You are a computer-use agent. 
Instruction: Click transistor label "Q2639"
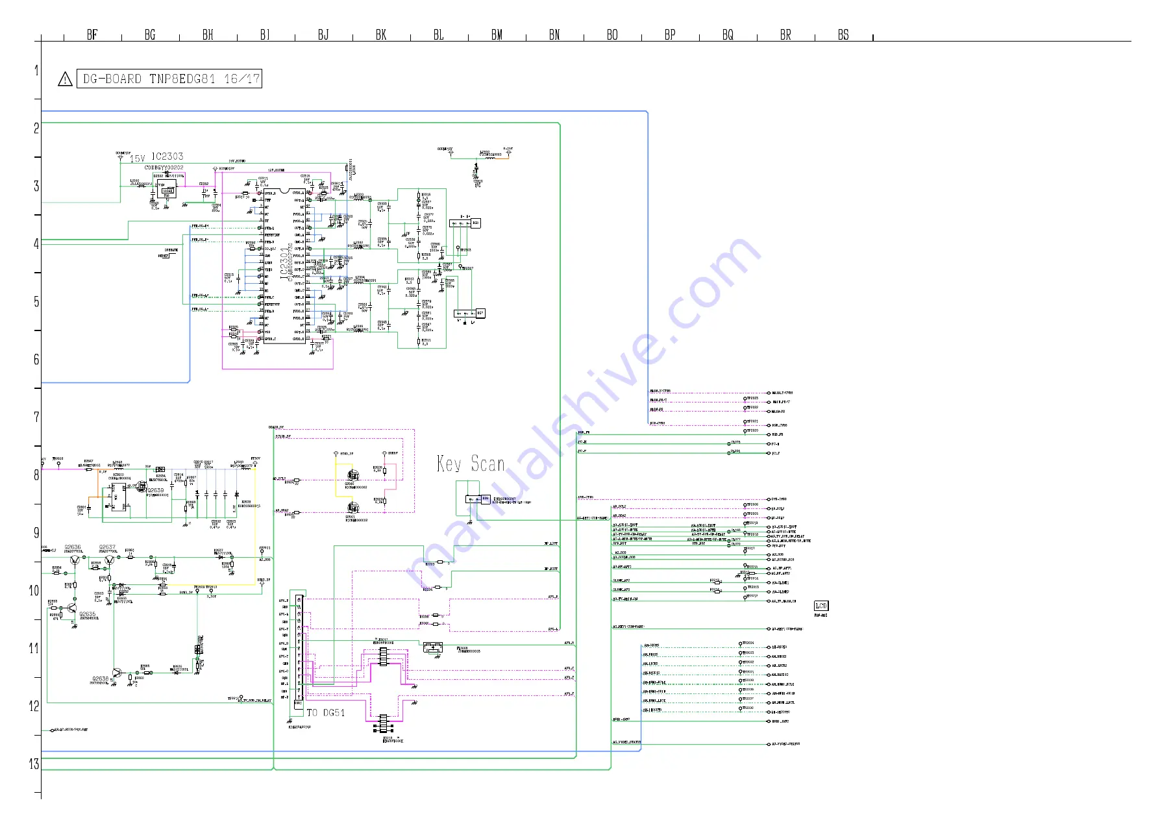(x=156, y=491)
